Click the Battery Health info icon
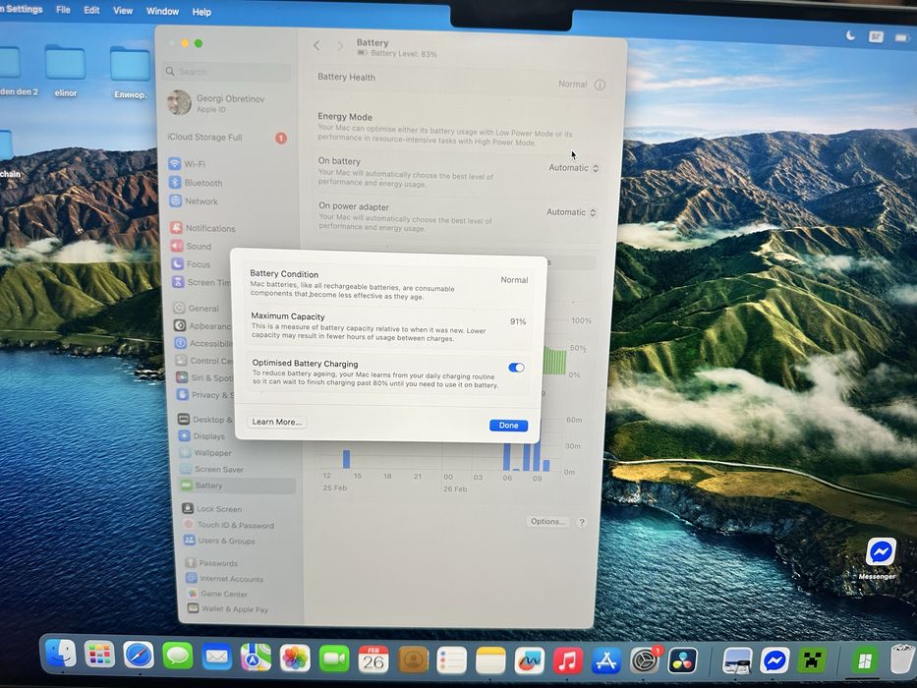This screenshot has height=688, width=917. (x=600, y=85)
